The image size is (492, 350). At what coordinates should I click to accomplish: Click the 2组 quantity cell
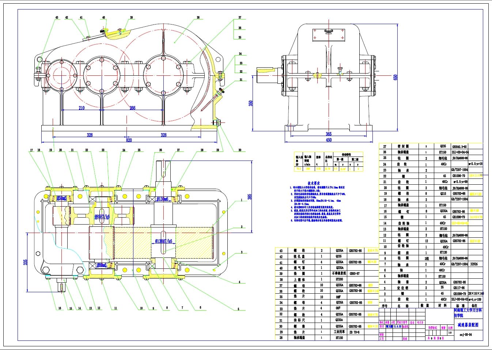coord(427,259)
